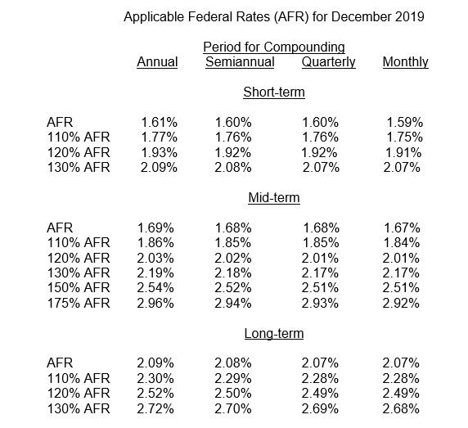
Task: Click mid-term 175% AFR annual value 2.96%
Action: [x=155, y=304]
